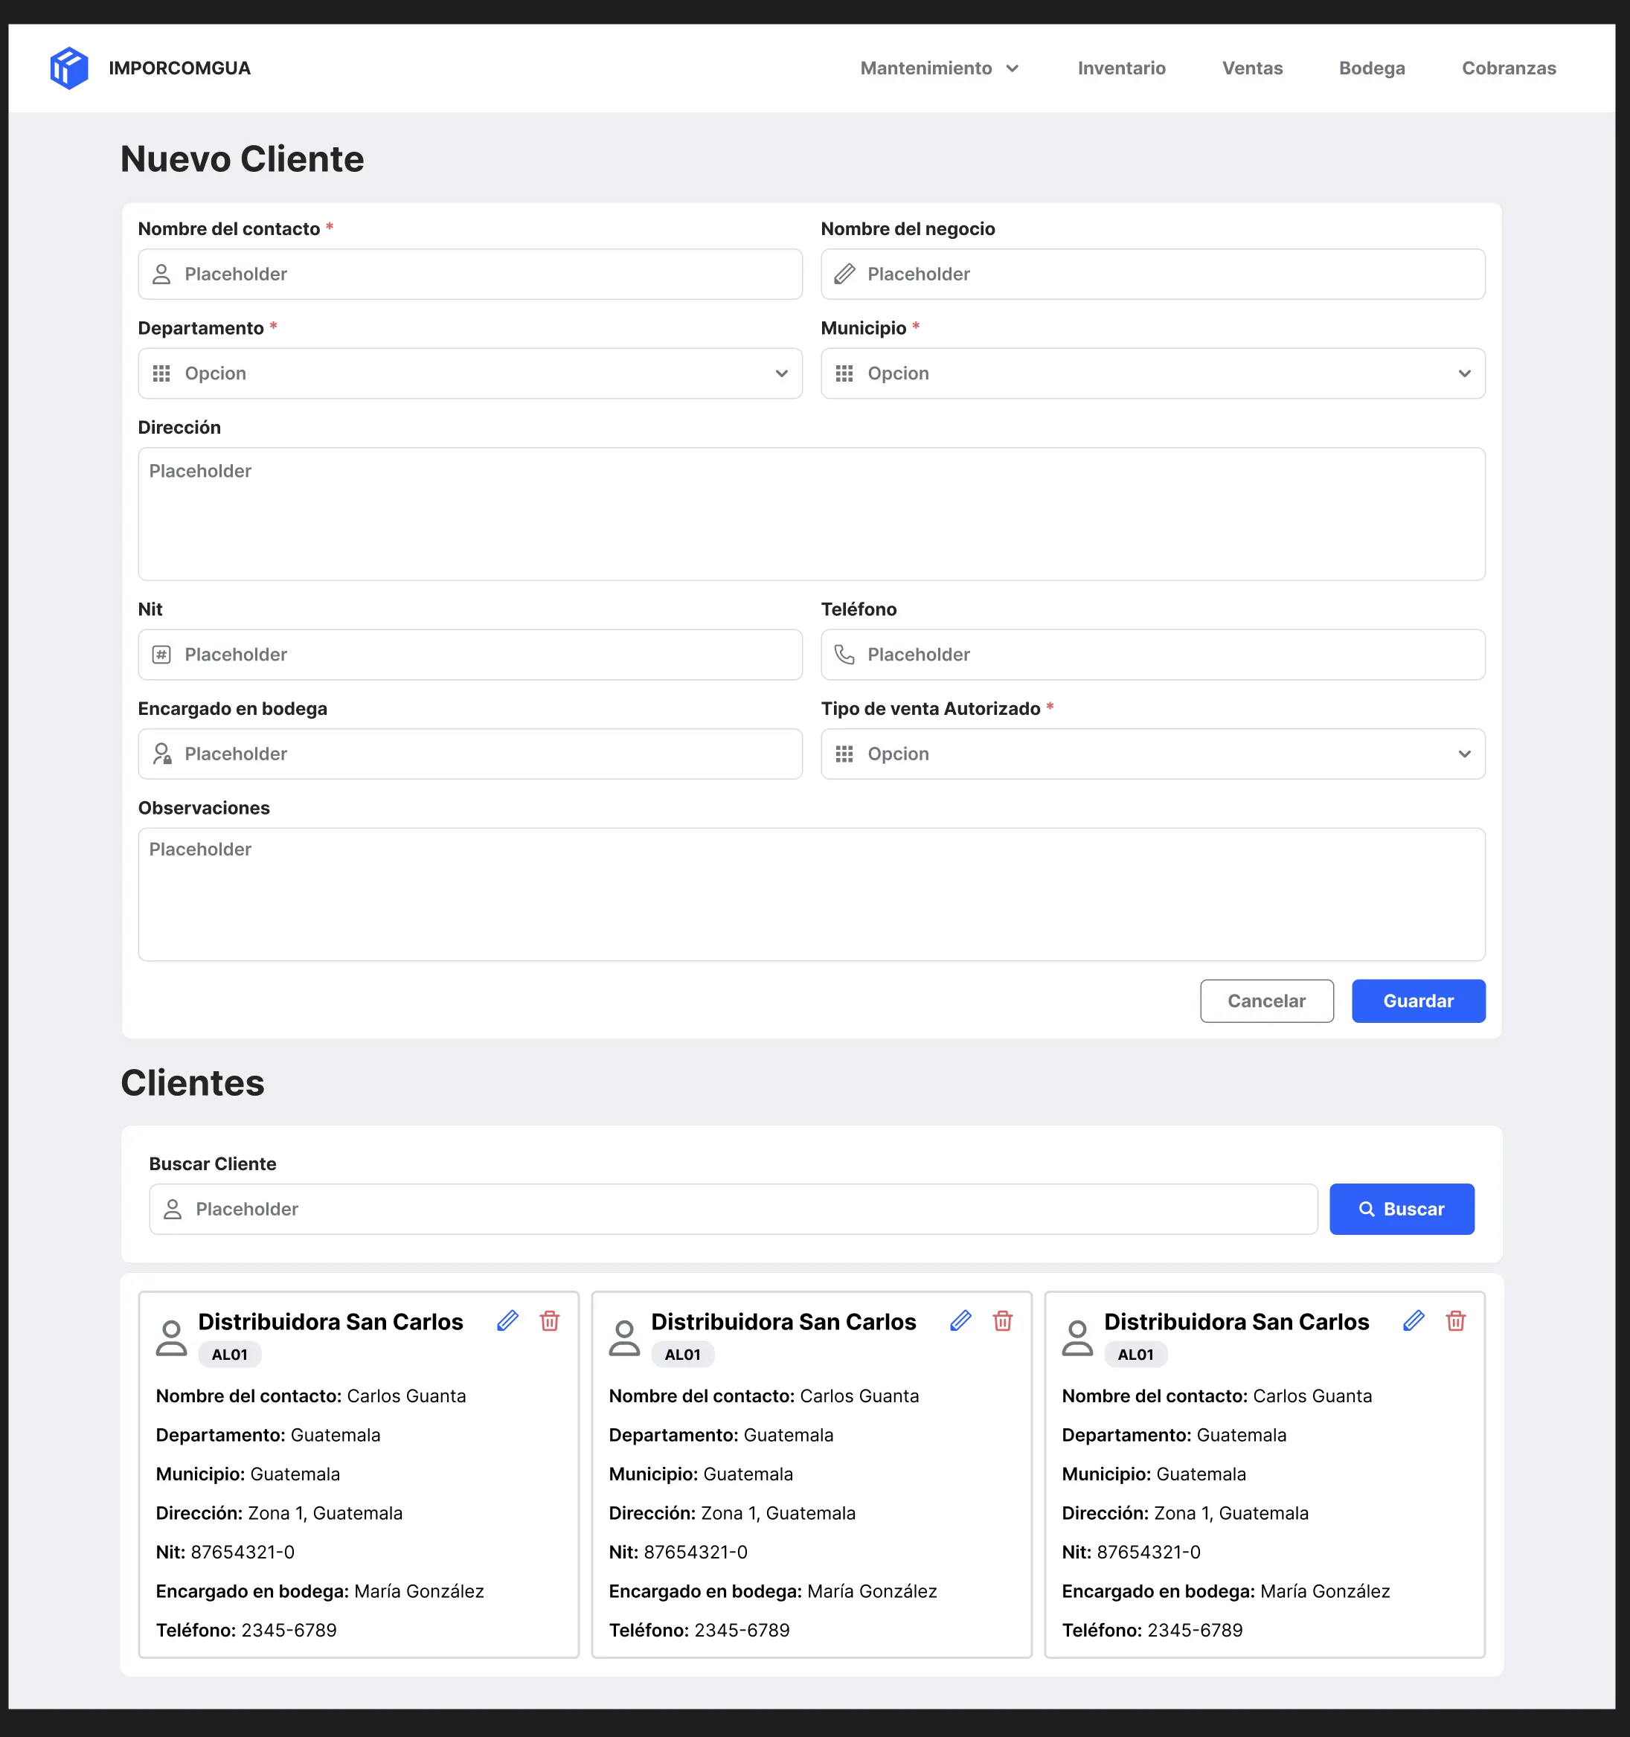Expand the Mantenimiento menu

click(x=939, y=68)
